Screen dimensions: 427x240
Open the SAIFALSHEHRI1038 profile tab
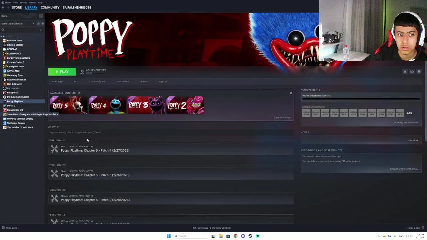(77, 7)
